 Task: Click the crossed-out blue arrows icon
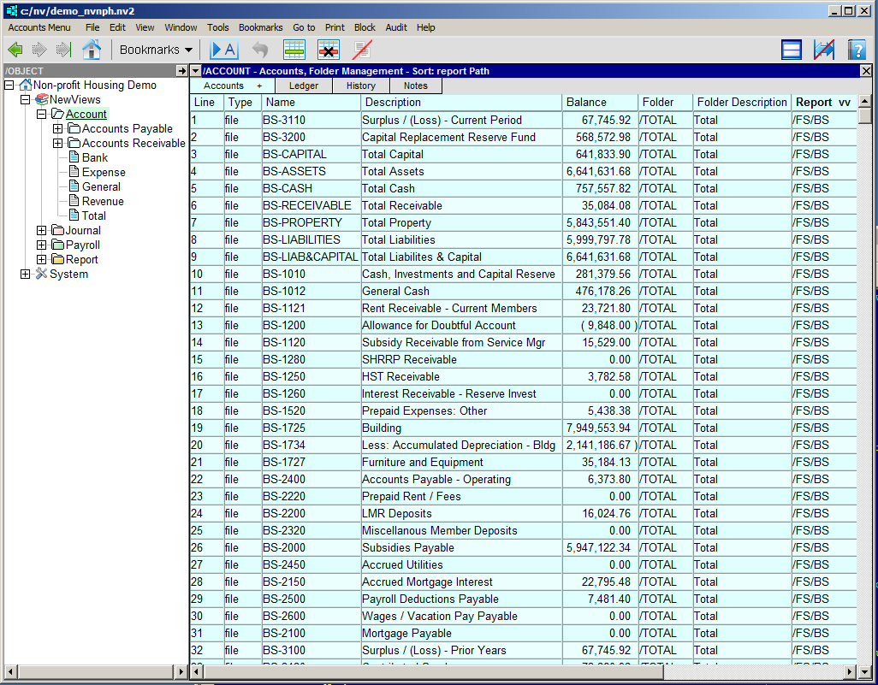(824, 50)
